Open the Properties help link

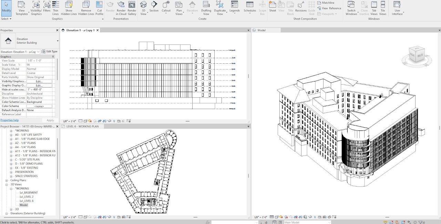[x=10, y=120]
